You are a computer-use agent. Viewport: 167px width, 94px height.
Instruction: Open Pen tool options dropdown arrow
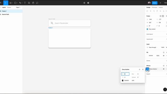(22, 3)
